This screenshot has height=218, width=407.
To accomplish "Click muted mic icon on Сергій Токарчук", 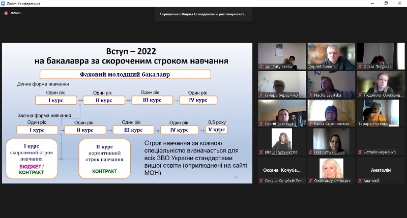I will (x=261, y=124).
